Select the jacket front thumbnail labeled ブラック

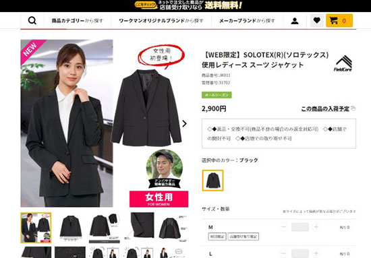pyautogui.click(x=70, y=228)
